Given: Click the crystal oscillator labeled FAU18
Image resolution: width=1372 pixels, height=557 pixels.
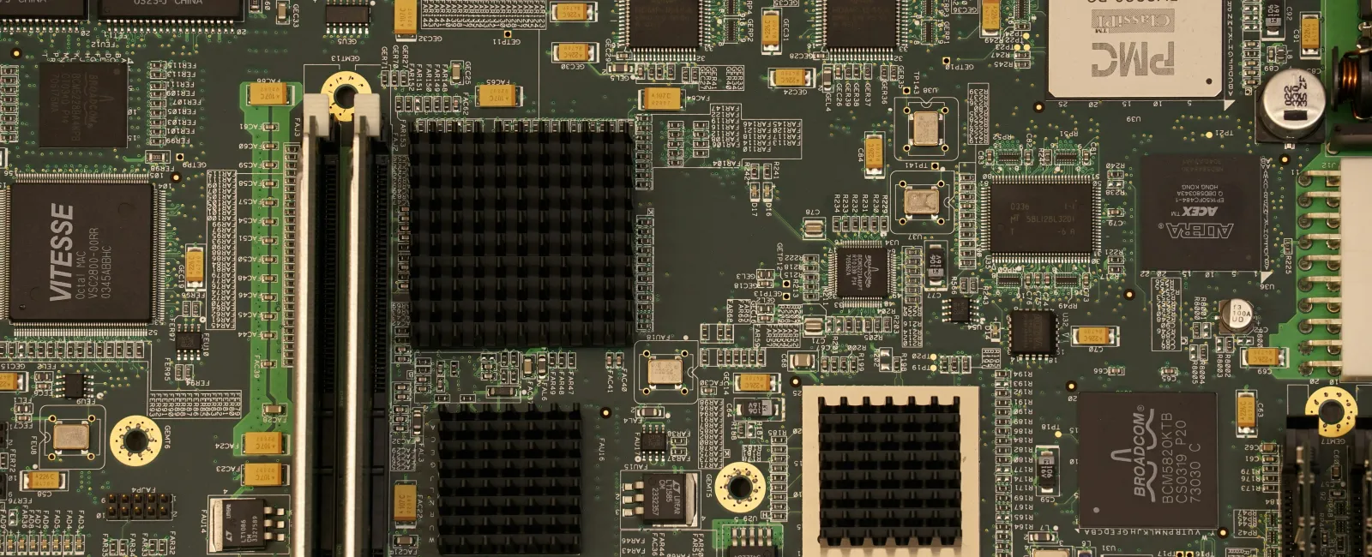Looking at the screenshot, I should point(665,371).
